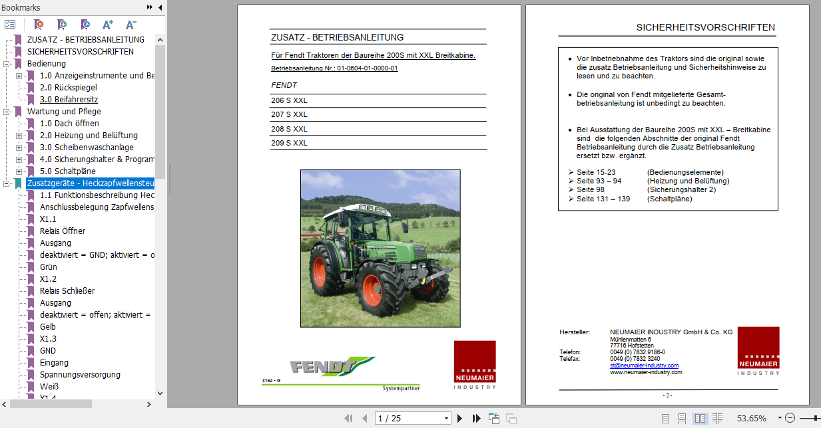Collapse the Bookmarks panel with the left arrow
The width and height of the screenshot is (821, 428).
160,7
